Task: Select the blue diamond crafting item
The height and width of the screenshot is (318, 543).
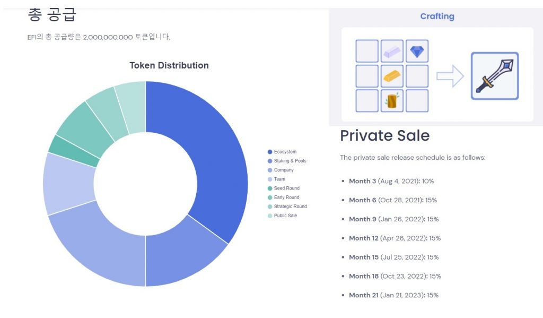Action: coord(417,51)
